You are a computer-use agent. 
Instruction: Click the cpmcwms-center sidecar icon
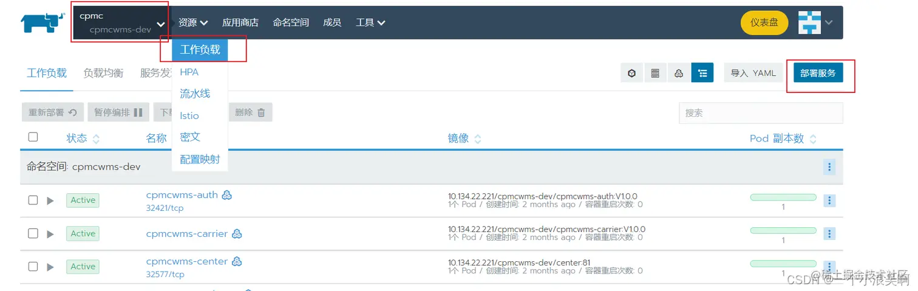click(x=237, y=261)
